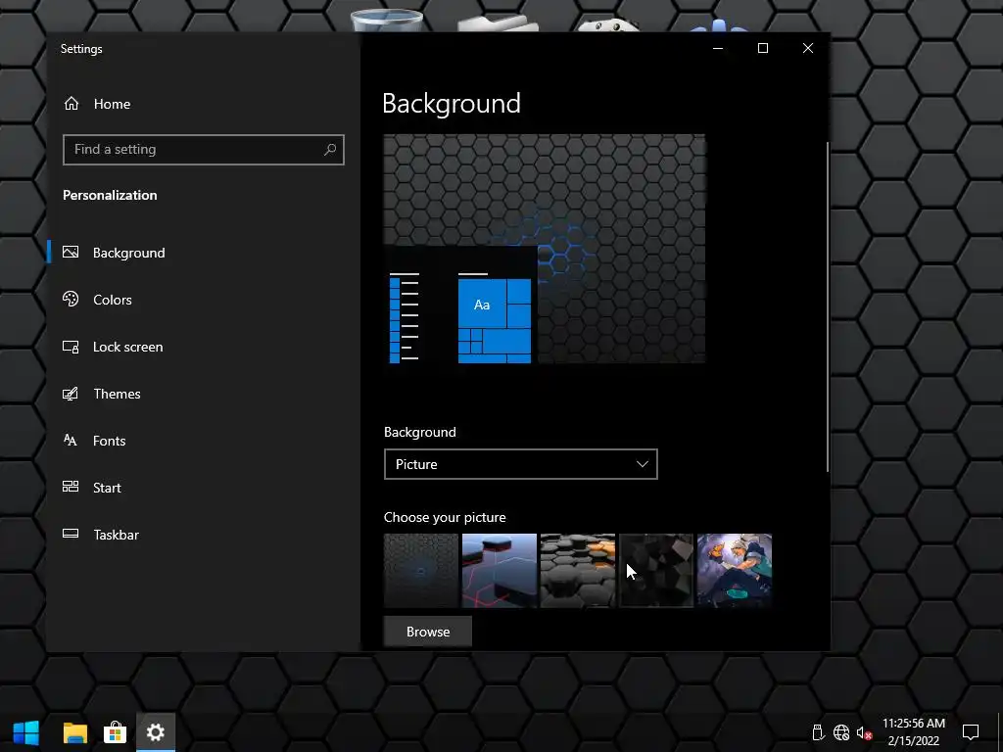The image size is (1003, 752).
Task: Focus the Find a setting search box
Action: click(x=204, y=150)
